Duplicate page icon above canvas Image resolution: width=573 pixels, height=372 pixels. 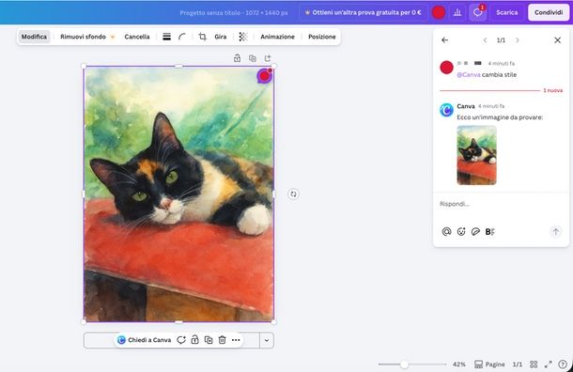click(x=252, y=58)
